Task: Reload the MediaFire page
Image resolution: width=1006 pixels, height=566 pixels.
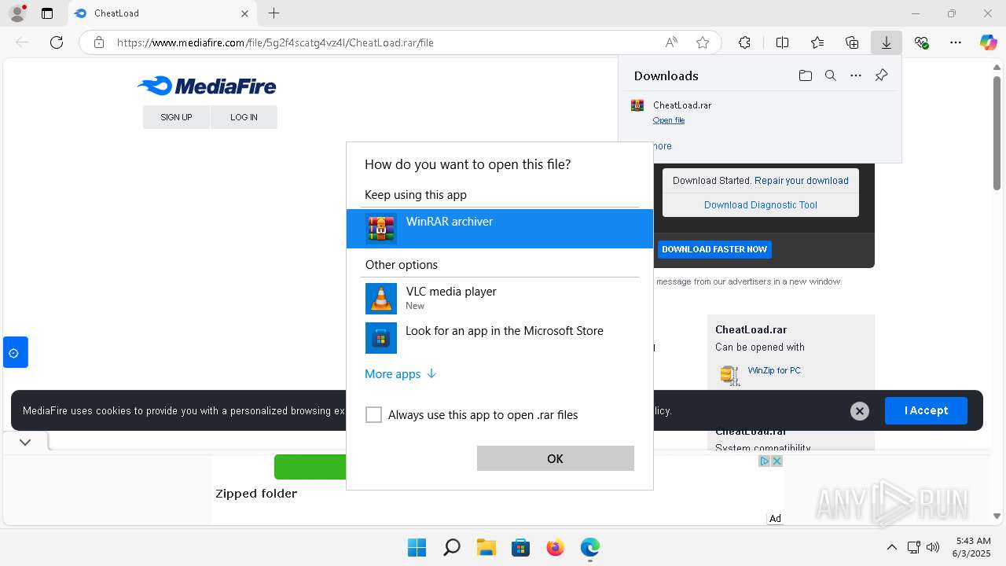Action: [57, 42]
